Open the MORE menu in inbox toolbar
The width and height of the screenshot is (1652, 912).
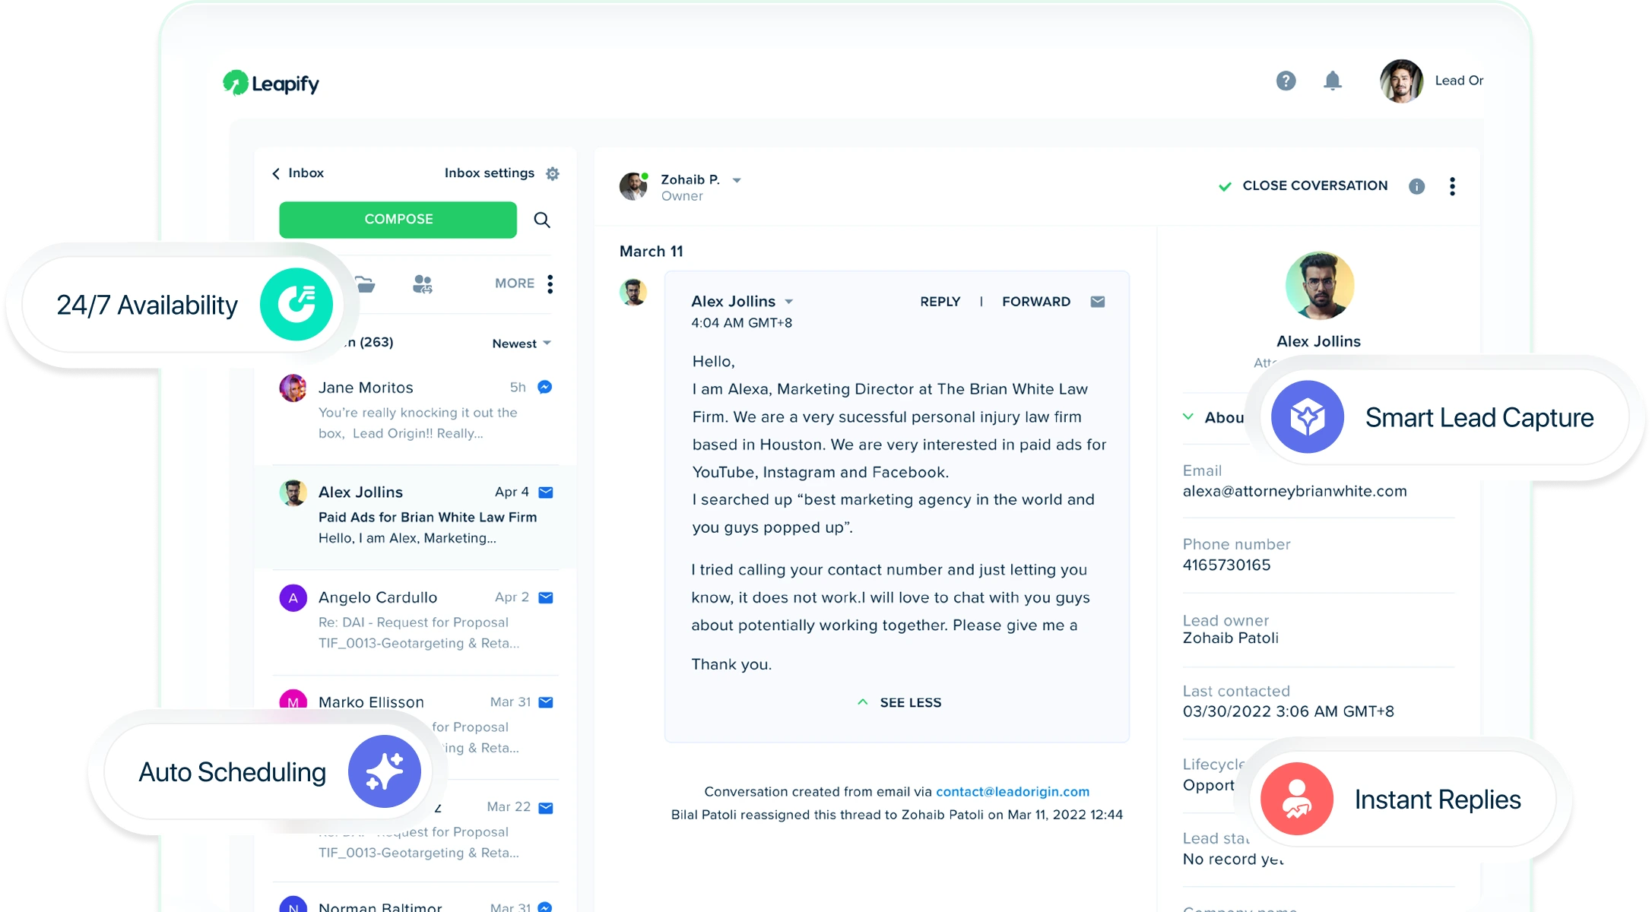[515, 283]
